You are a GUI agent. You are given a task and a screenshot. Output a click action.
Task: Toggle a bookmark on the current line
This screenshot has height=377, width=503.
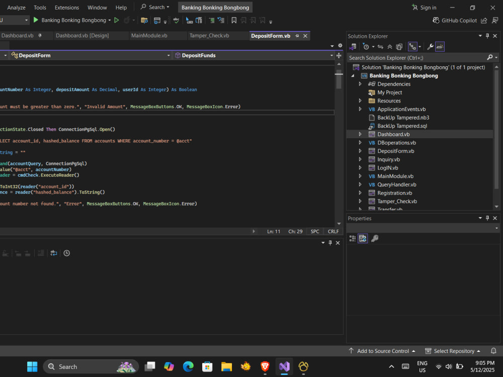point(234,20)
